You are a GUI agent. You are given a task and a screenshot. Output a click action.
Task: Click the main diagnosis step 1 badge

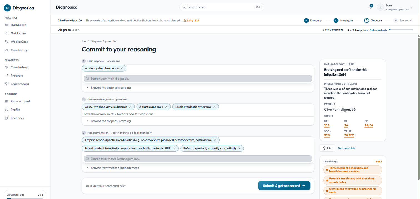click(x=84, y=61)
